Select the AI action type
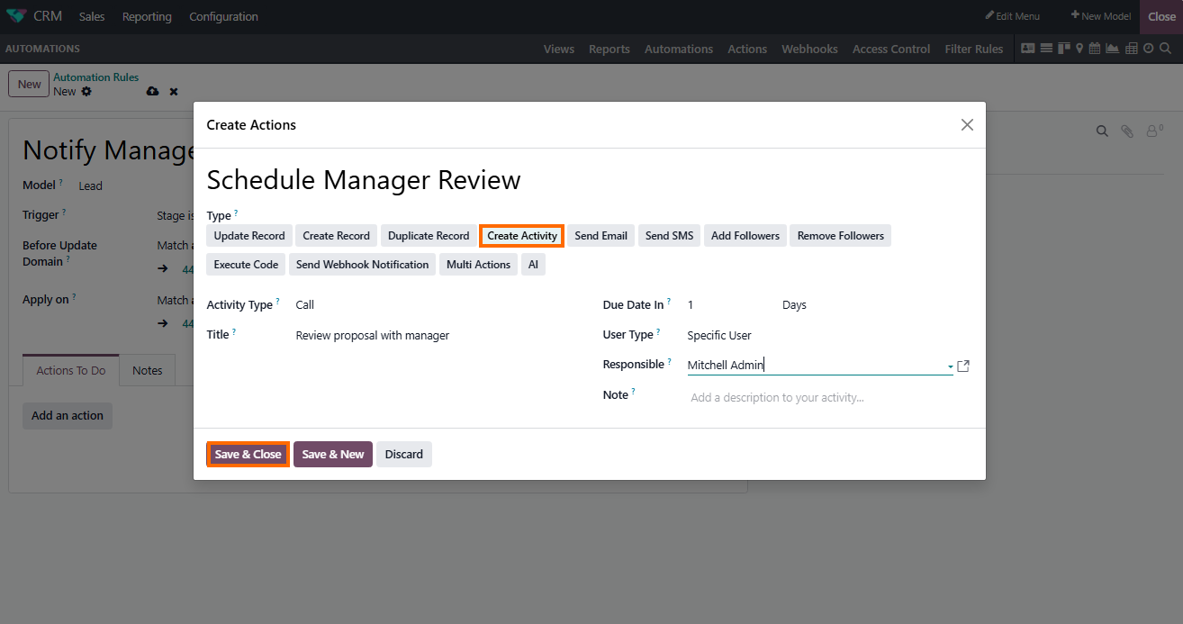Viewport: 1183px width, 624px height. click(x=533, y=265)
